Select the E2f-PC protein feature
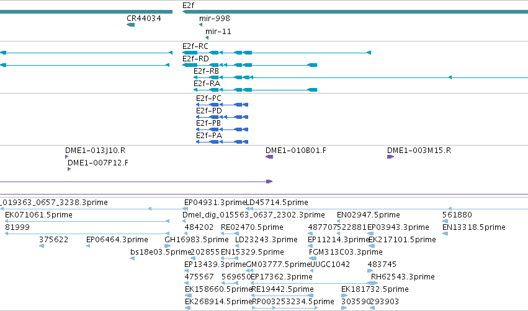The image size is (528, 311). 222,105
